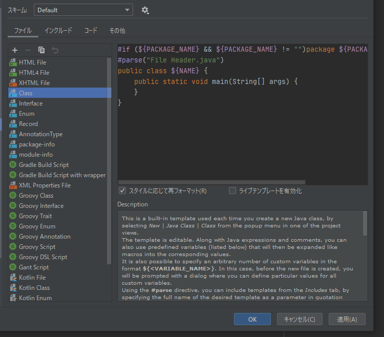
Task: Switch to the コード tab
Action: (91, 31)
